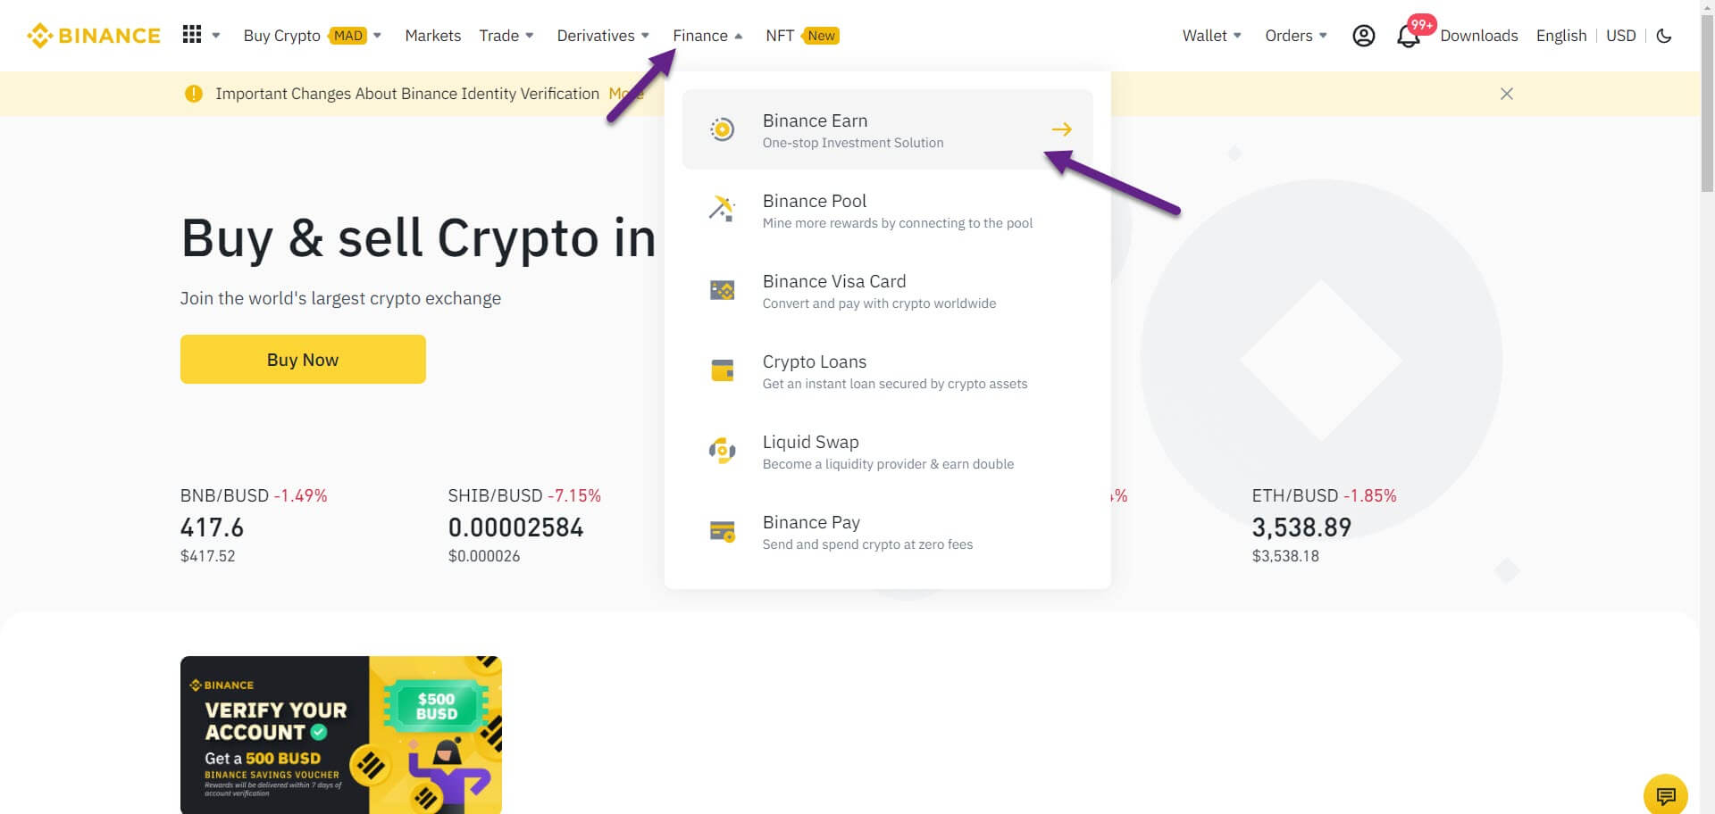Change language via English link

click(1560, 36)
